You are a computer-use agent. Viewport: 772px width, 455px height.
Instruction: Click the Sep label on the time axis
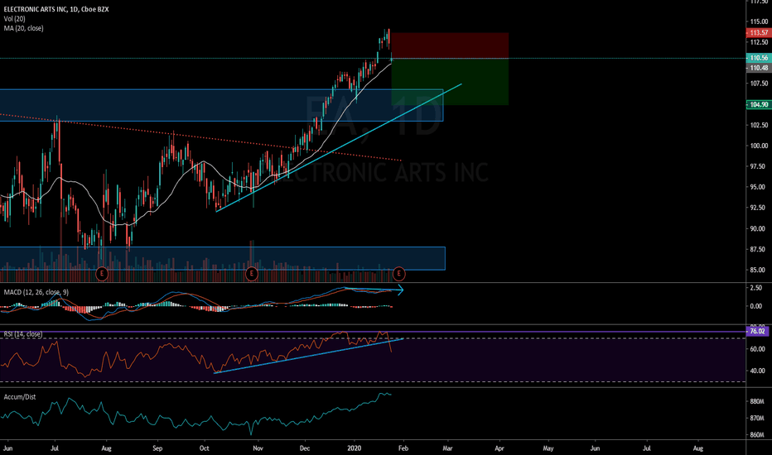pyautogui.click(x=157, y=448)
